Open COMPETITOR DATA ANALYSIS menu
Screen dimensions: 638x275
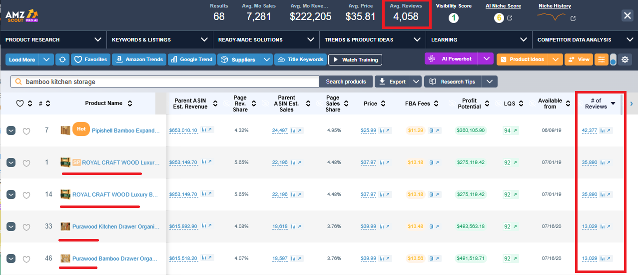point(585,39)
